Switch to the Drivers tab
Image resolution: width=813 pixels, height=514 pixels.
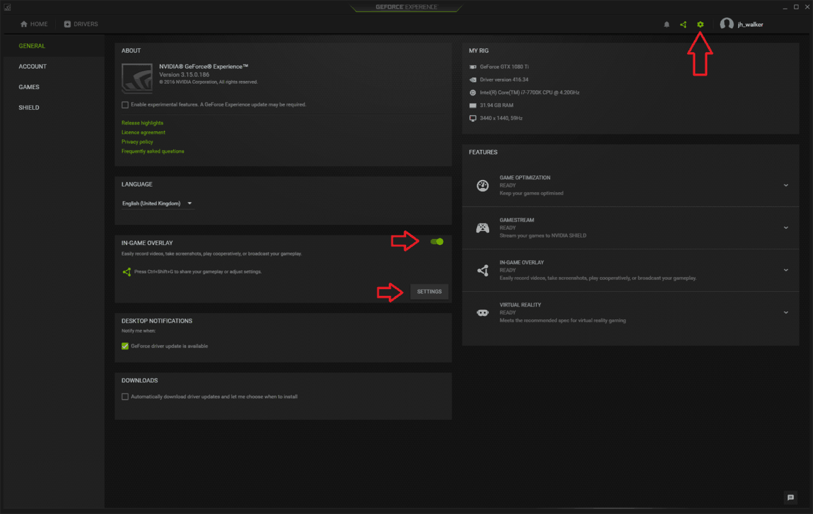(x=81, y=24)
